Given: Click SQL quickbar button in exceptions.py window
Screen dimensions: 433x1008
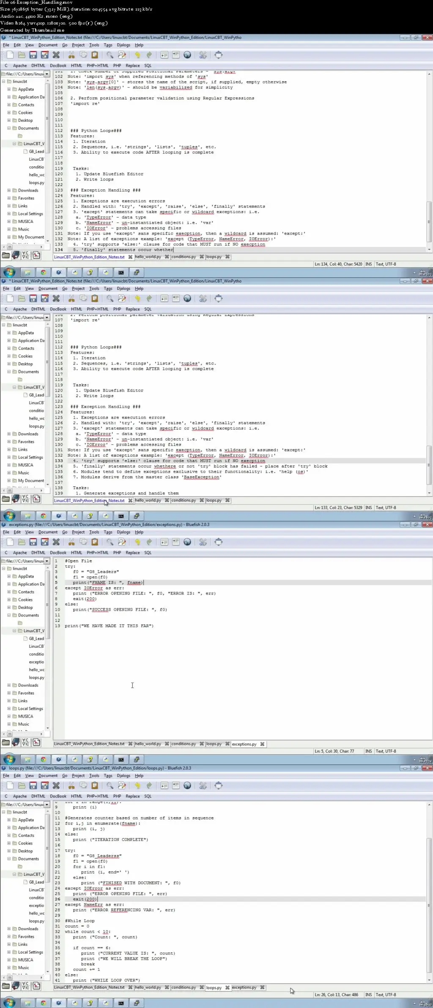Looking at the screenshot, I should tap(148, 553).
